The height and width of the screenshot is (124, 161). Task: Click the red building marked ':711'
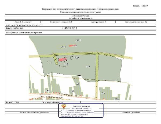pyautogui.click(x=63, y=60)
